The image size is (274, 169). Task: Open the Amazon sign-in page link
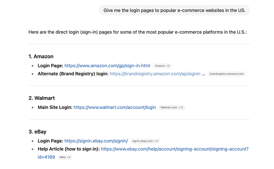107,66
